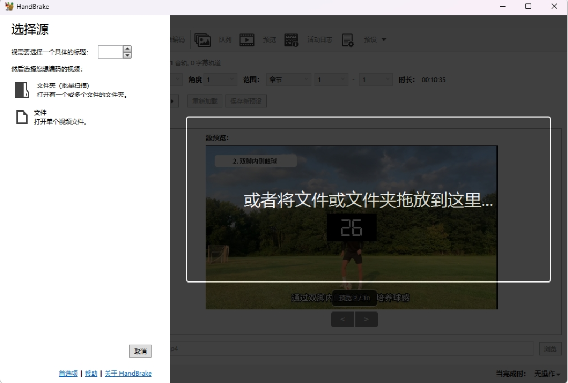Open the 帮助 help link
568x383 pixels.
pyautogui.click(x=91, y=373)
